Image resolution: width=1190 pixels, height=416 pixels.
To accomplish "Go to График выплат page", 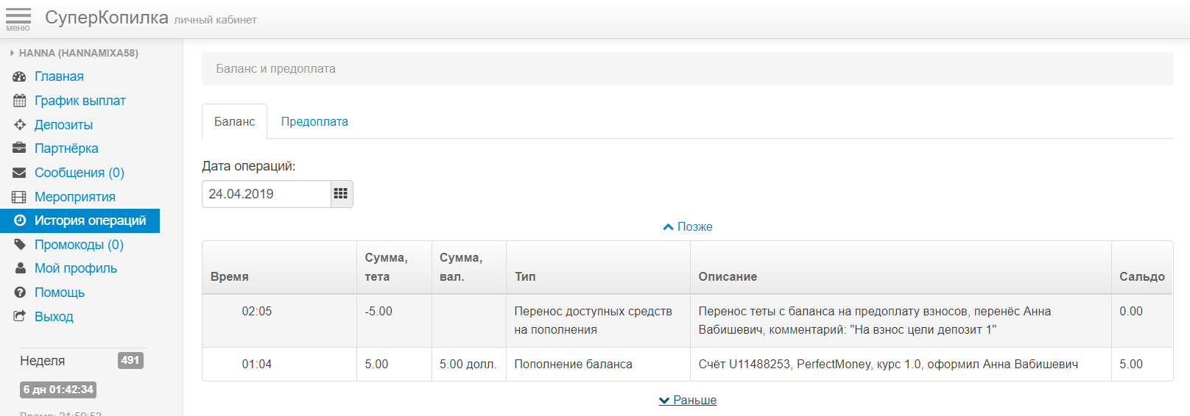I will pyautogui.click(x=80, y=101).
